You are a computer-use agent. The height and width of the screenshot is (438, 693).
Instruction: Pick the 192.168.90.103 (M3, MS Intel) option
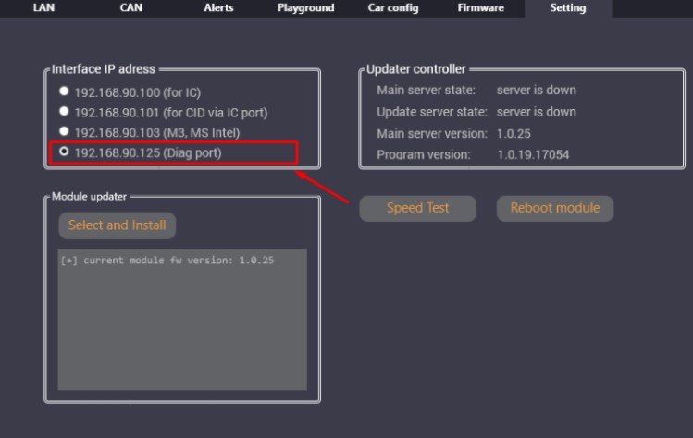(64, 132)
